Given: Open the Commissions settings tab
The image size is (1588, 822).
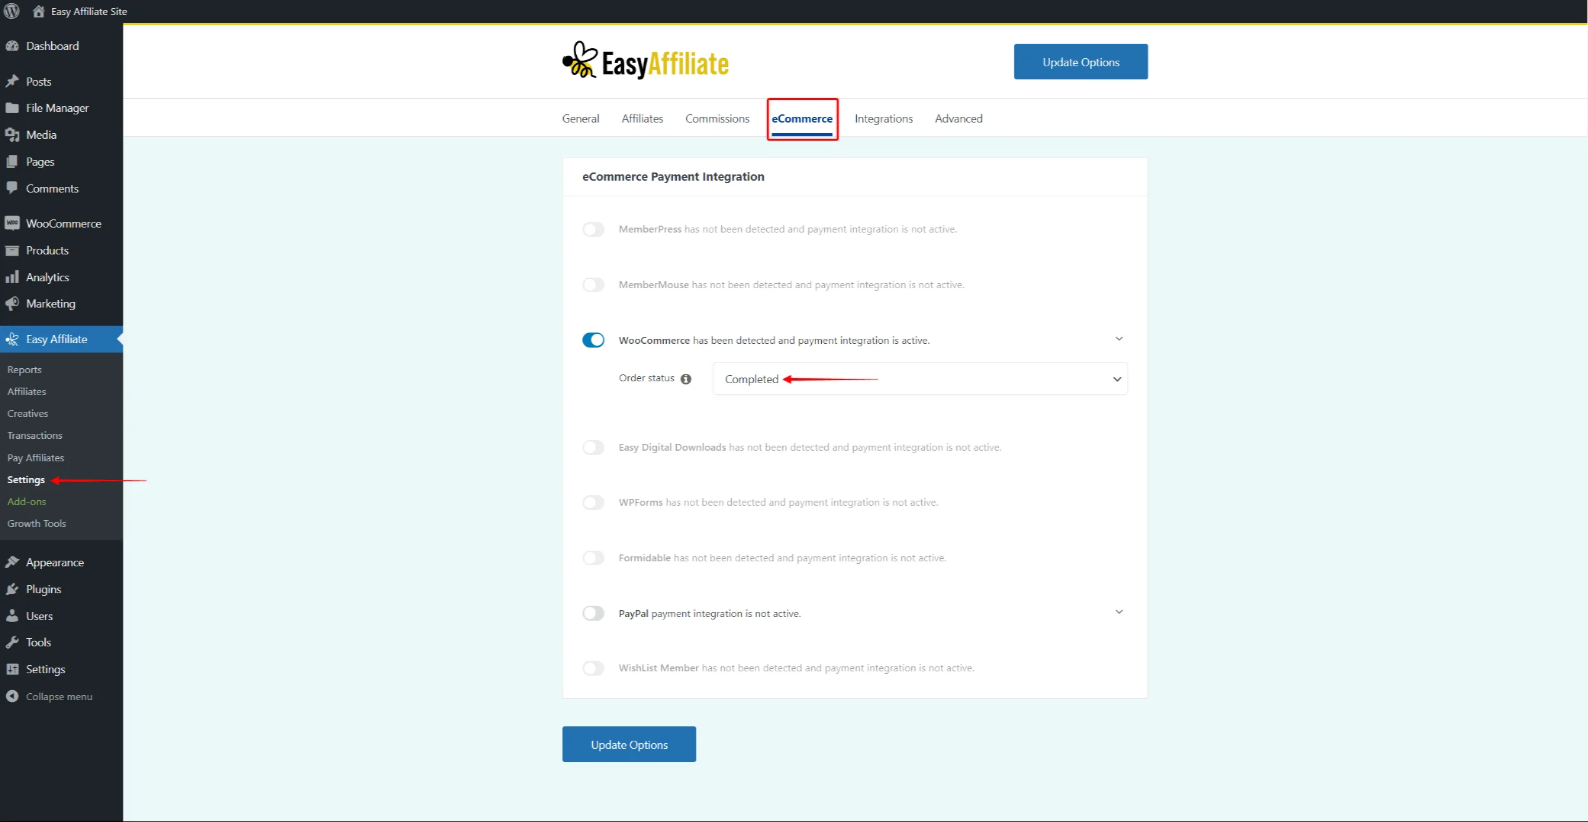Looking at the screenshot, I should (717, 119).
